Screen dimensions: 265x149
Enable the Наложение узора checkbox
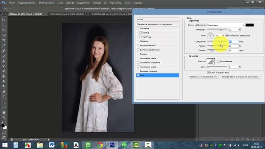point(138,67)
